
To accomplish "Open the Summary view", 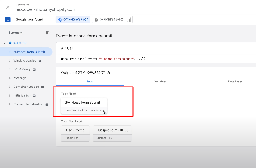I will (x=15, y=33).
